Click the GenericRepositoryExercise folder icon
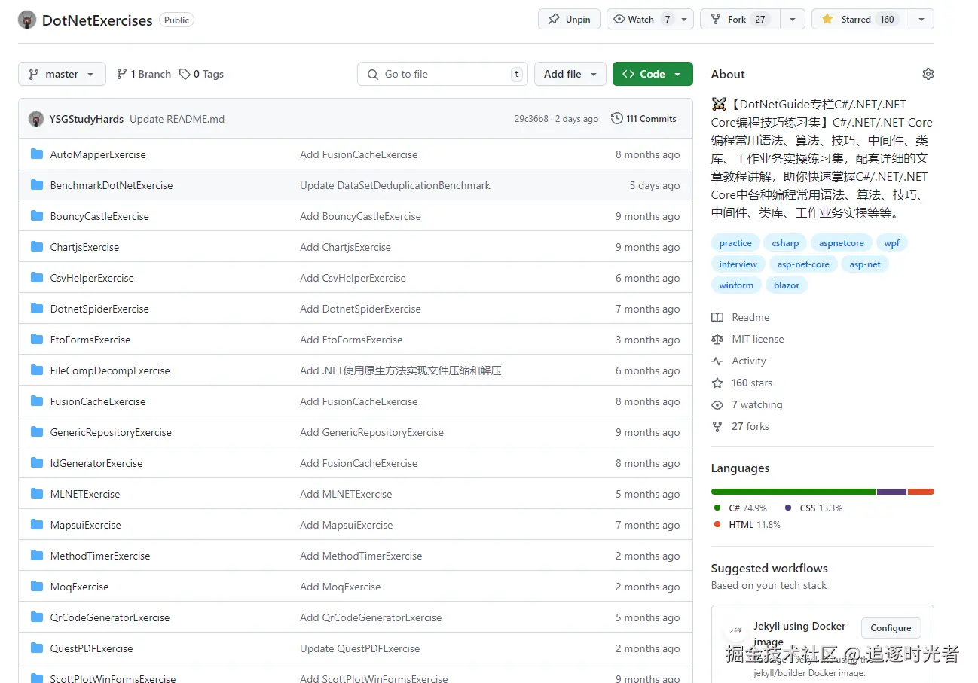 coord(37,432)
